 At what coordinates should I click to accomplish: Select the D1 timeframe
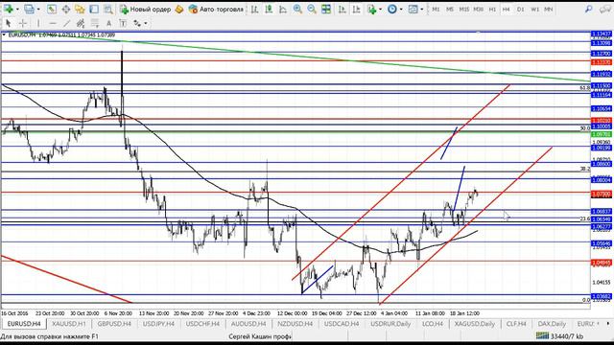pyautogui.click(x=520, y=9)
